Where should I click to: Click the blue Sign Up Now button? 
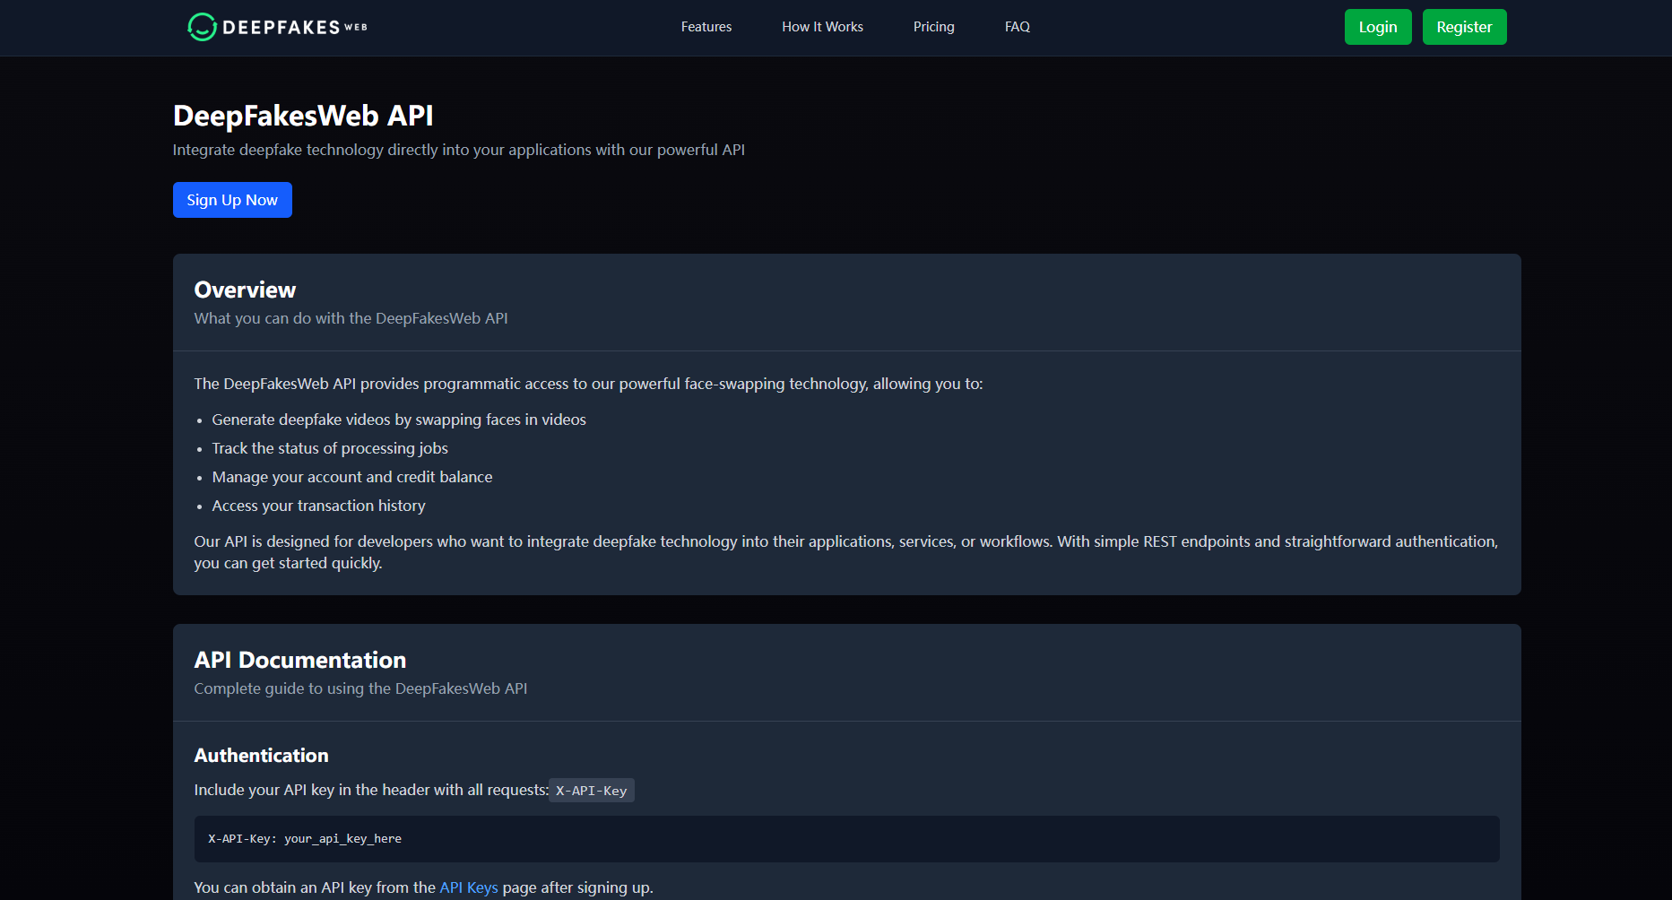tap(232, 200)
